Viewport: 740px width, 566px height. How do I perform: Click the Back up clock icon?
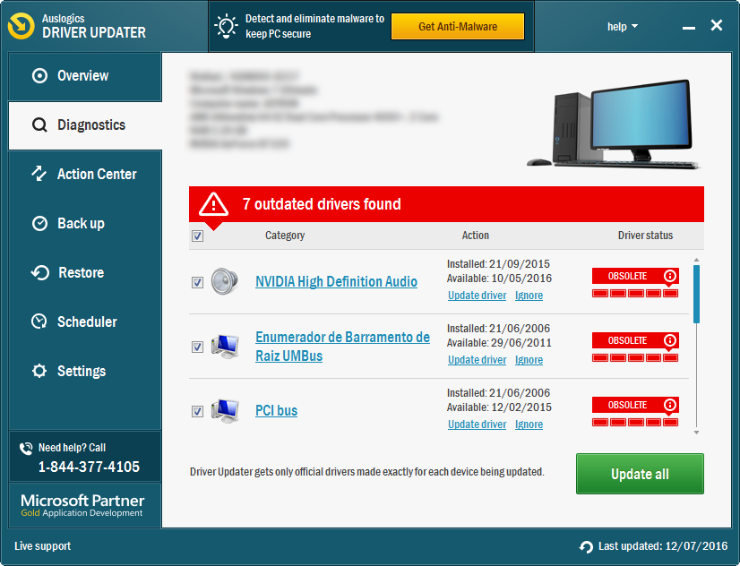point(39,223)
